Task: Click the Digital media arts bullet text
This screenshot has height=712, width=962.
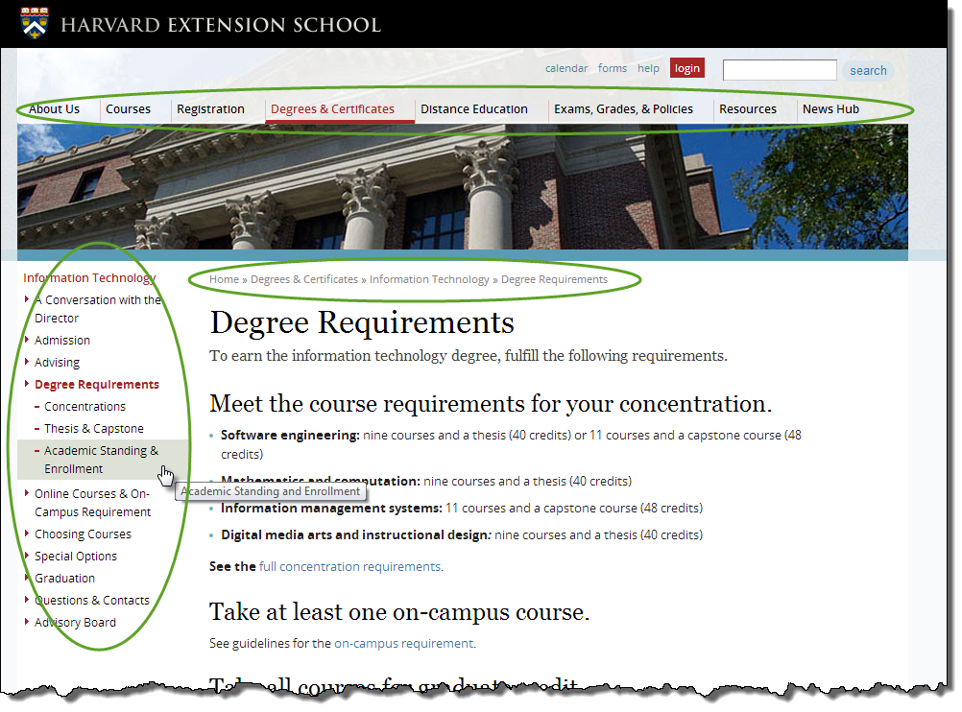Action: pos(462,535)
